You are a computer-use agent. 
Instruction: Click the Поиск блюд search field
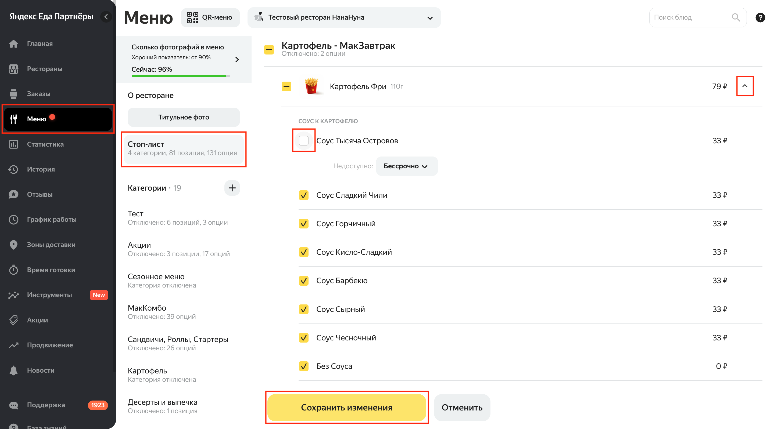point(698,17)
